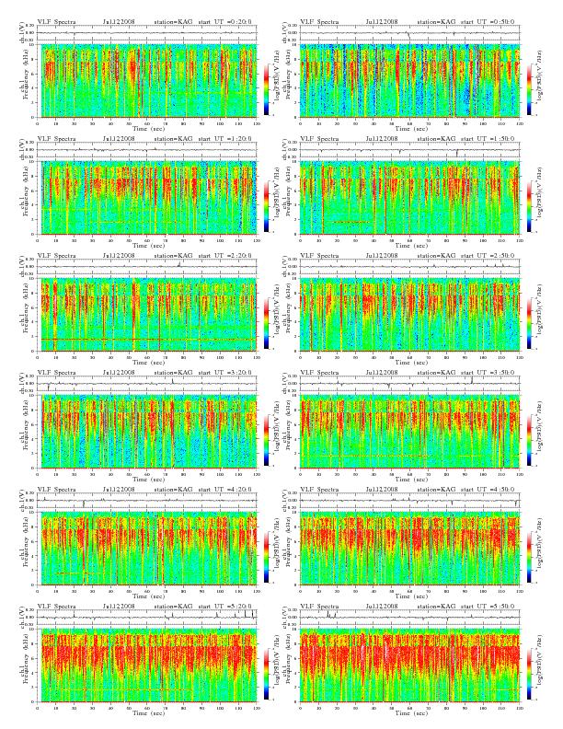Select the spectrogram starting UT 4:50:0
This screenshot has width=563, height=729.
[x=409, y=549]
